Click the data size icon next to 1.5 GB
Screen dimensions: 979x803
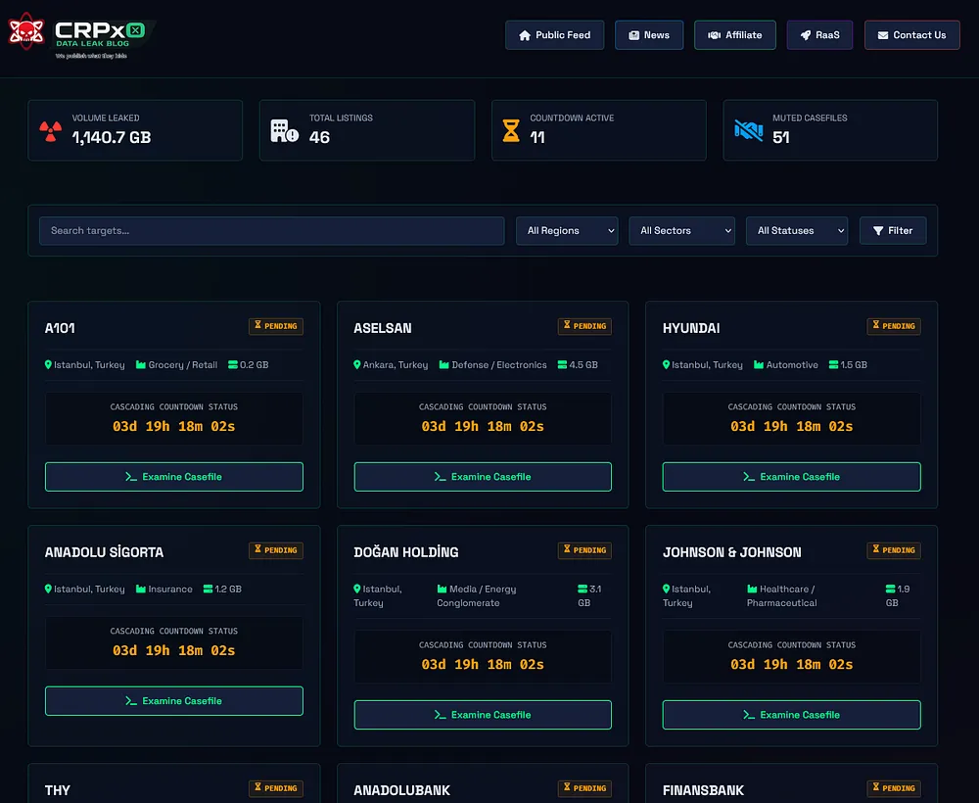(833, 364)
